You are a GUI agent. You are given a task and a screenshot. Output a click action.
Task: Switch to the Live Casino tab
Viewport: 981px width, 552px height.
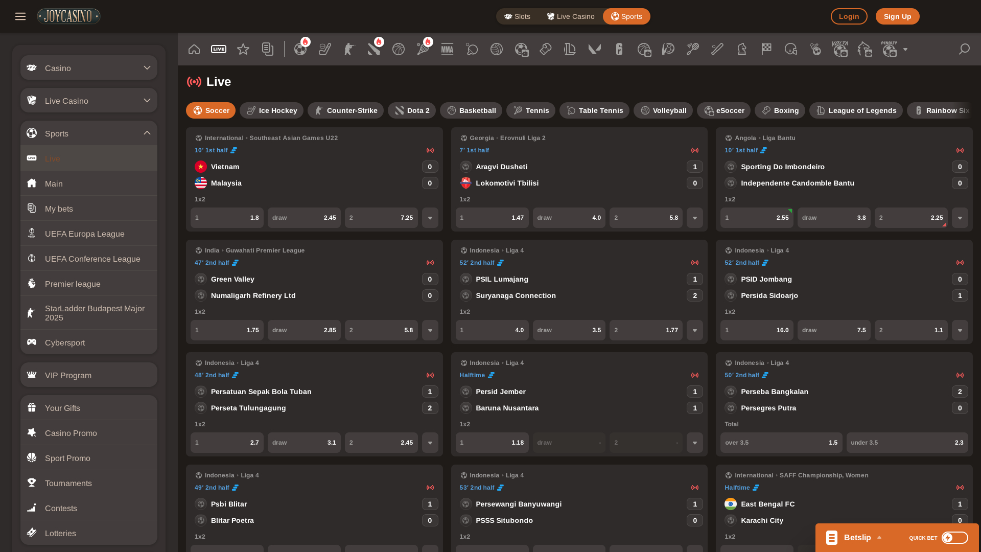point(571,16)
